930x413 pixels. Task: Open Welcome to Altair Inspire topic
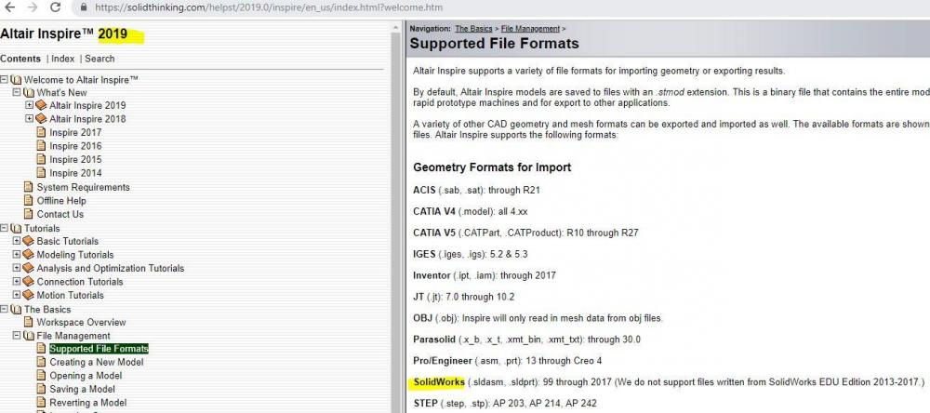point(81,79)
